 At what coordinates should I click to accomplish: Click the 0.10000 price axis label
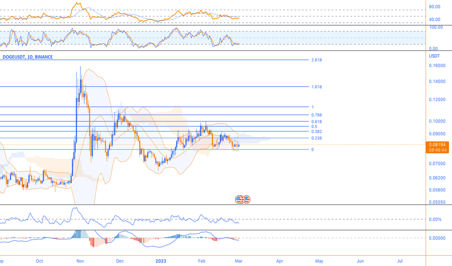tap(437, 121)
